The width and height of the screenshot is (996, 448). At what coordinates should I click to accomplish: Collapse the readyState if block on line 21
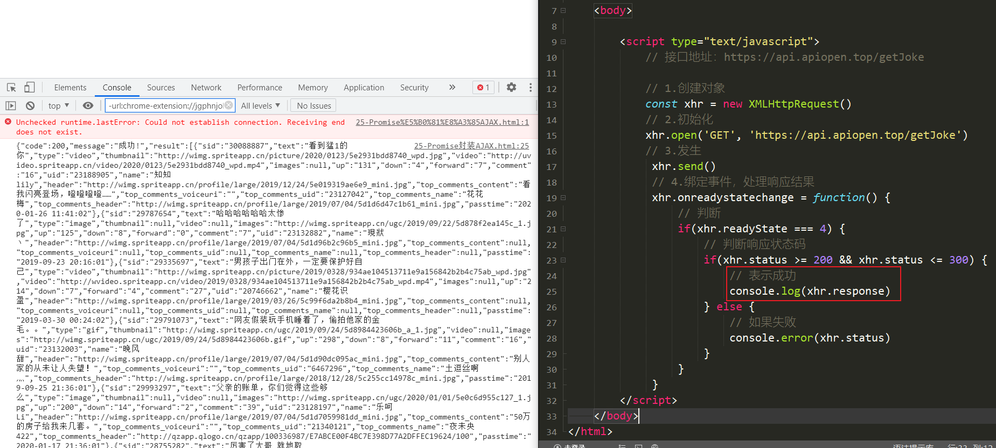coord(563,229)
